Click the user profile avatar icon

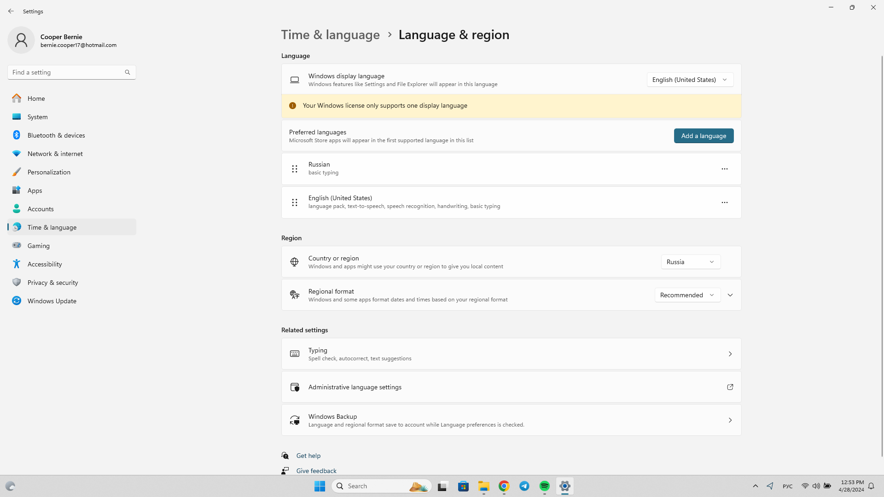21,40
